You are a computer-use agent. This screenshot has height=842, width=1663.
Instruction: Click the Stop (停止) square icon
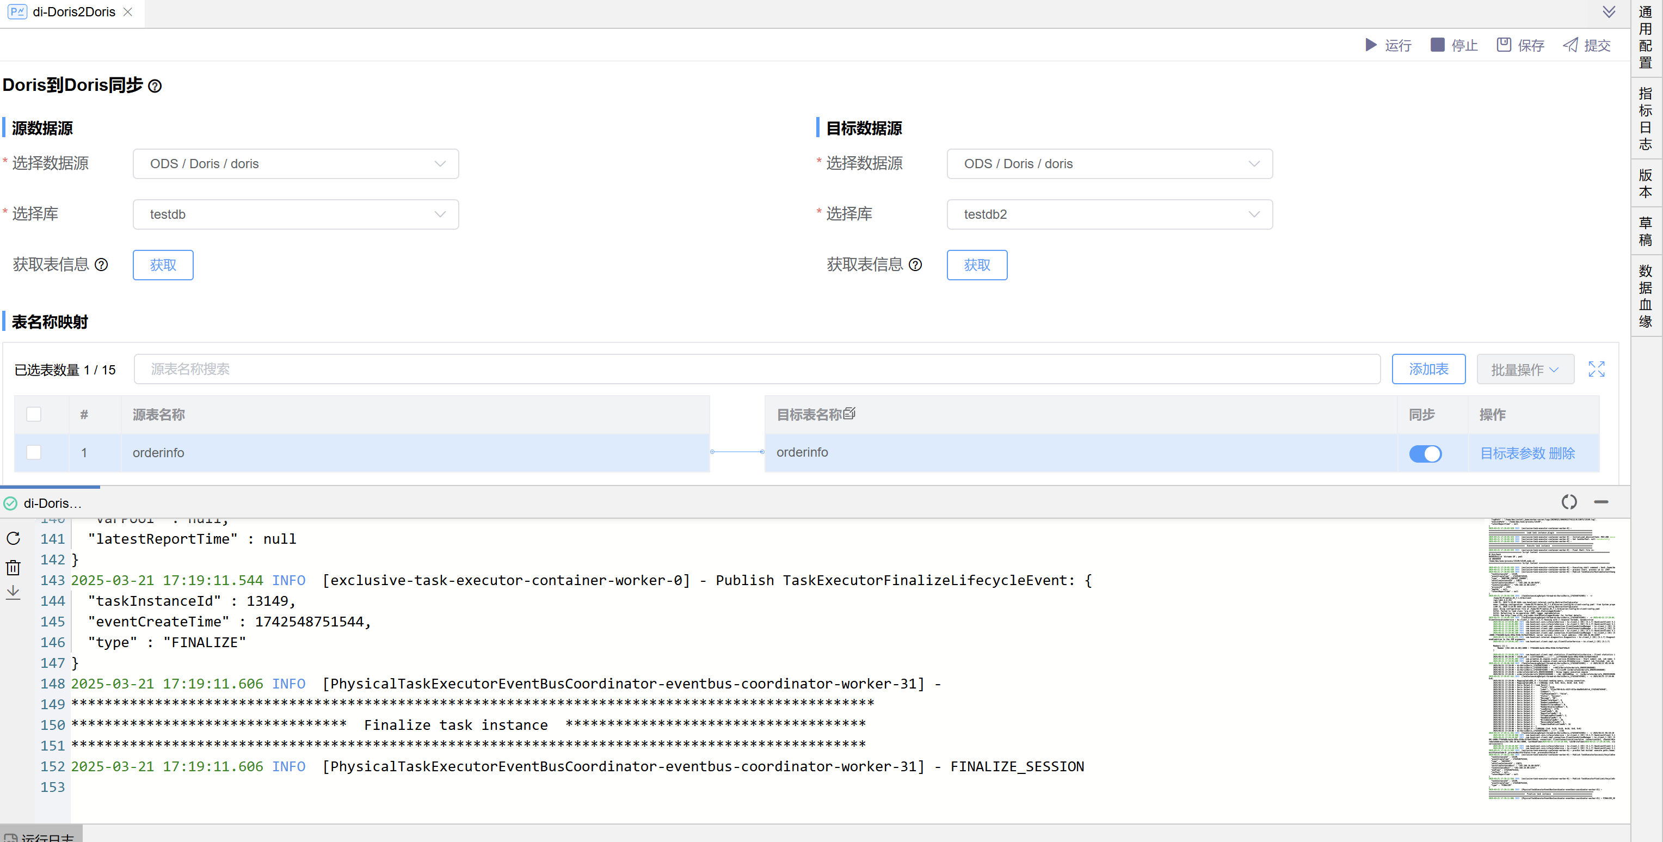pyautogui.click(x=1437, y=45)
